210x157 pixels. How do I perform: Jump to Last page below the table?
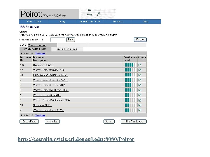click(43, 115)
